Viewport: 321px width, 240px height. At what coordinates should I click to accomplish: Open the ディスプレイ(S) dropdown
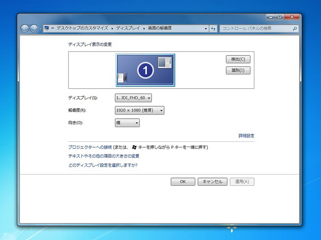(133, 98)
